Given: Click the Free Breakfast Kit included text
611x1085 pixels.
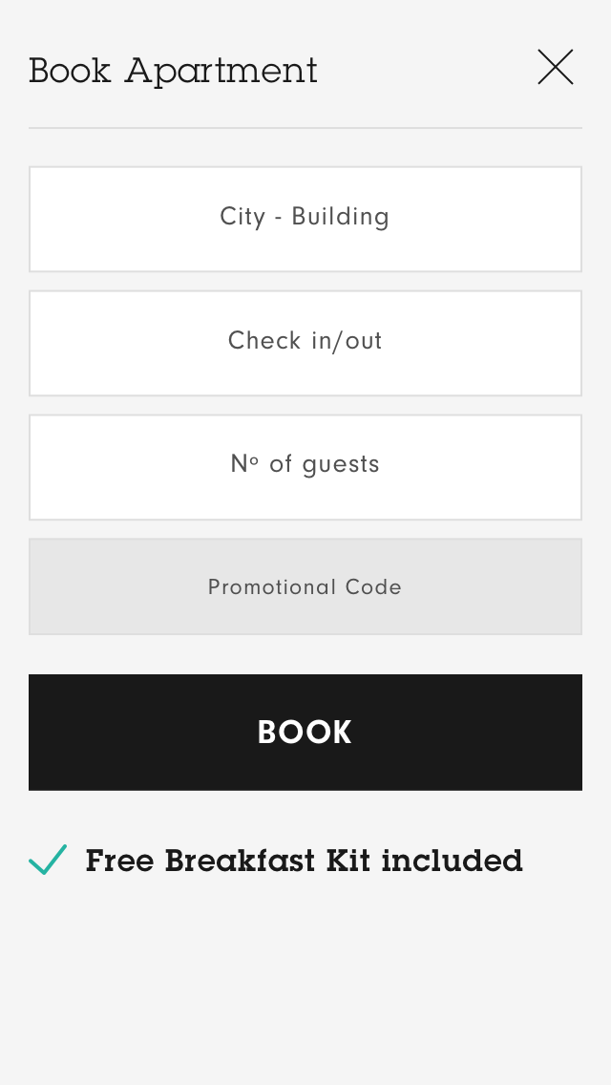Looking at the screenshot, I should coord(304,861).
